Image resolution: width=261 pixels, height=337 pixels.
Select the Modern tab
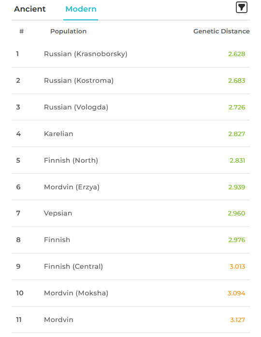pos(81,9)
